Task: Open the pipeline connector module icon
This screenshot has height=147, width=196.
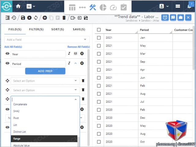Action: tap(82, 7)
